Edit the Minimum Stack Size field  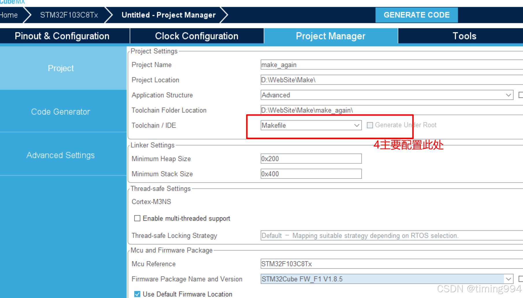[x=311, y=174]
